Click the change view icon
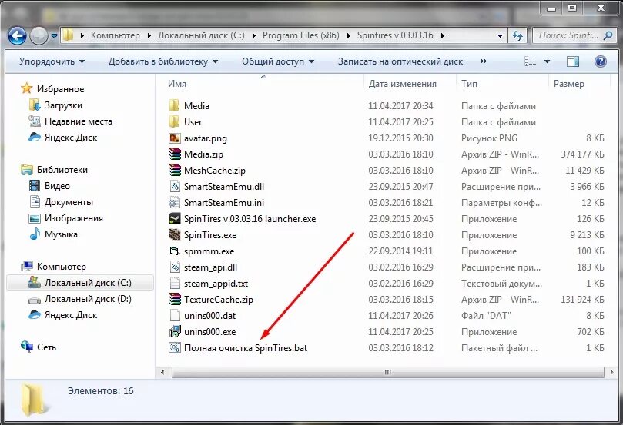 (530, 61)
